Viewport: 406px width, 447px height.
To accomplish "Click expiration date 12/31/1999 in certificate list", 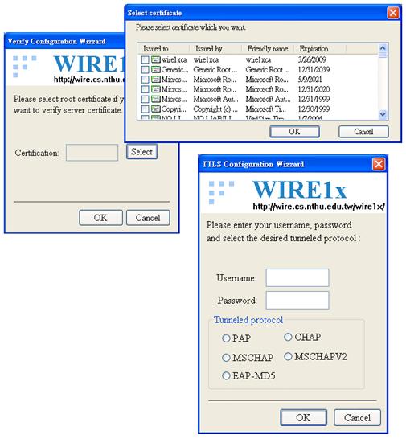I will click(x=314, y=99).
